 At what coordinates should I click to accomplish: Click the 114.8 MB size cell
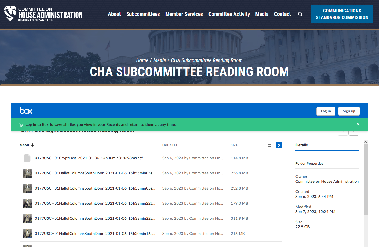(239, 158)
